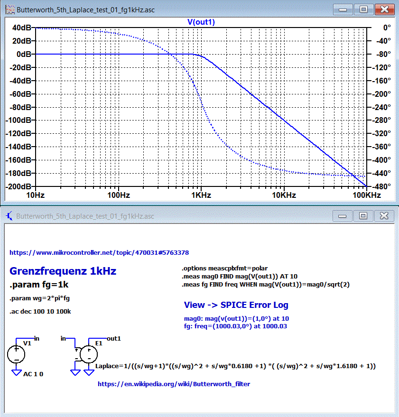Click the -100dB label on magnitude axis

coord(19,120)
